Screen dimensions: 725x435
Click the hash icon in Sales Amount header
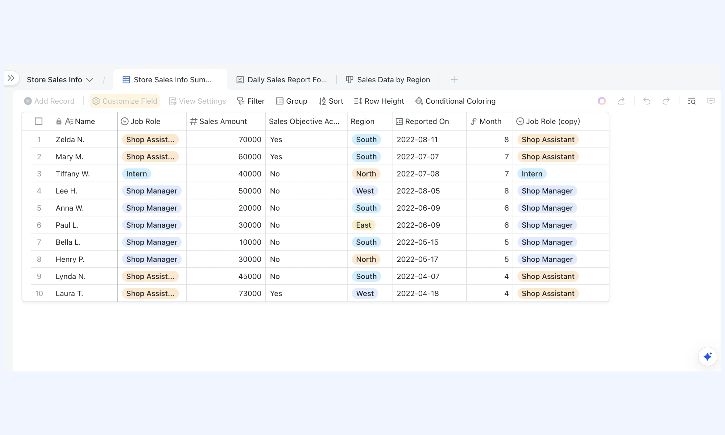click(x=194, y=121)
